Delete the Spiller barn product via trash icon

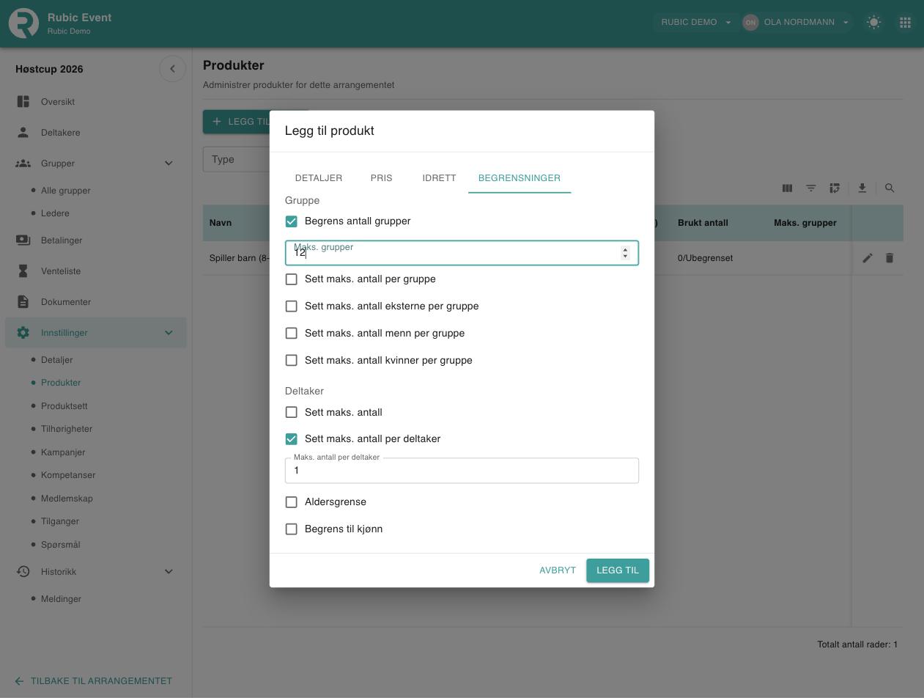(x=890, y=258)
